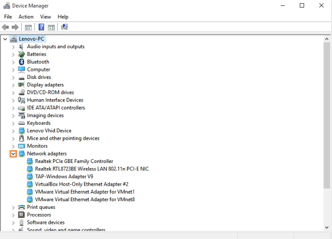This screenshot has height=239, width=332.
Task: Select the Imaging devices label
Action: click(x=45, y=115)
